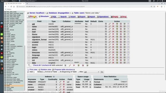Switch to the SQL tab
Viewport: 166px width, 93px height.
point(54,17)
